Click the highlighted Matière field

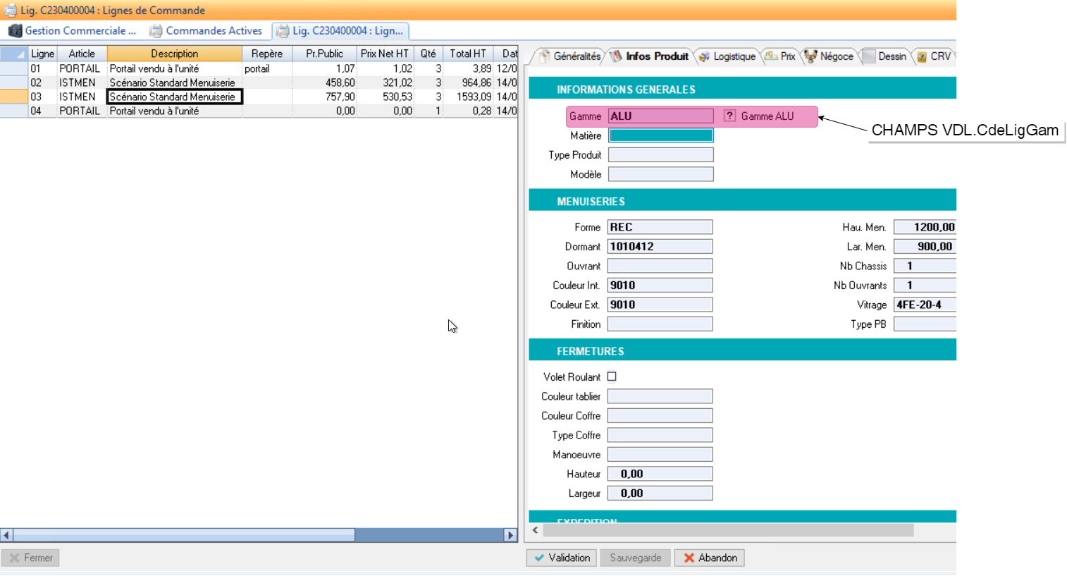coord(660,135)
